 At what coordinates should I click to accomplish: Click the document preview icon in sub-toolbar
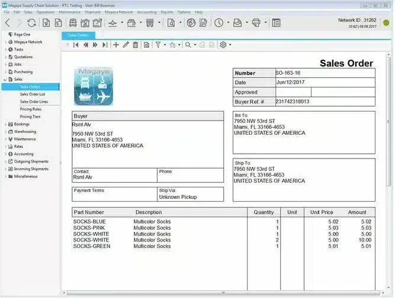[x=147, y=45]
